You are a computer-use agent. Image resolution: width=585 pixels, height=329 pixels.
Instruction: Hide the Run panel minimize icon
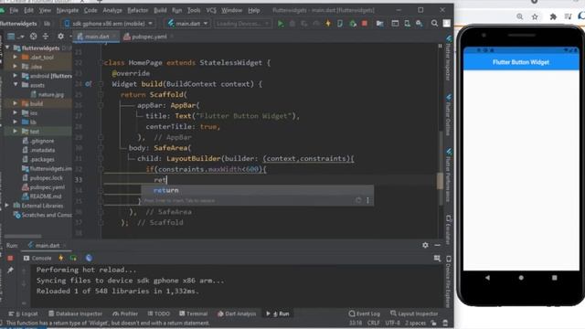pos(437,245)
